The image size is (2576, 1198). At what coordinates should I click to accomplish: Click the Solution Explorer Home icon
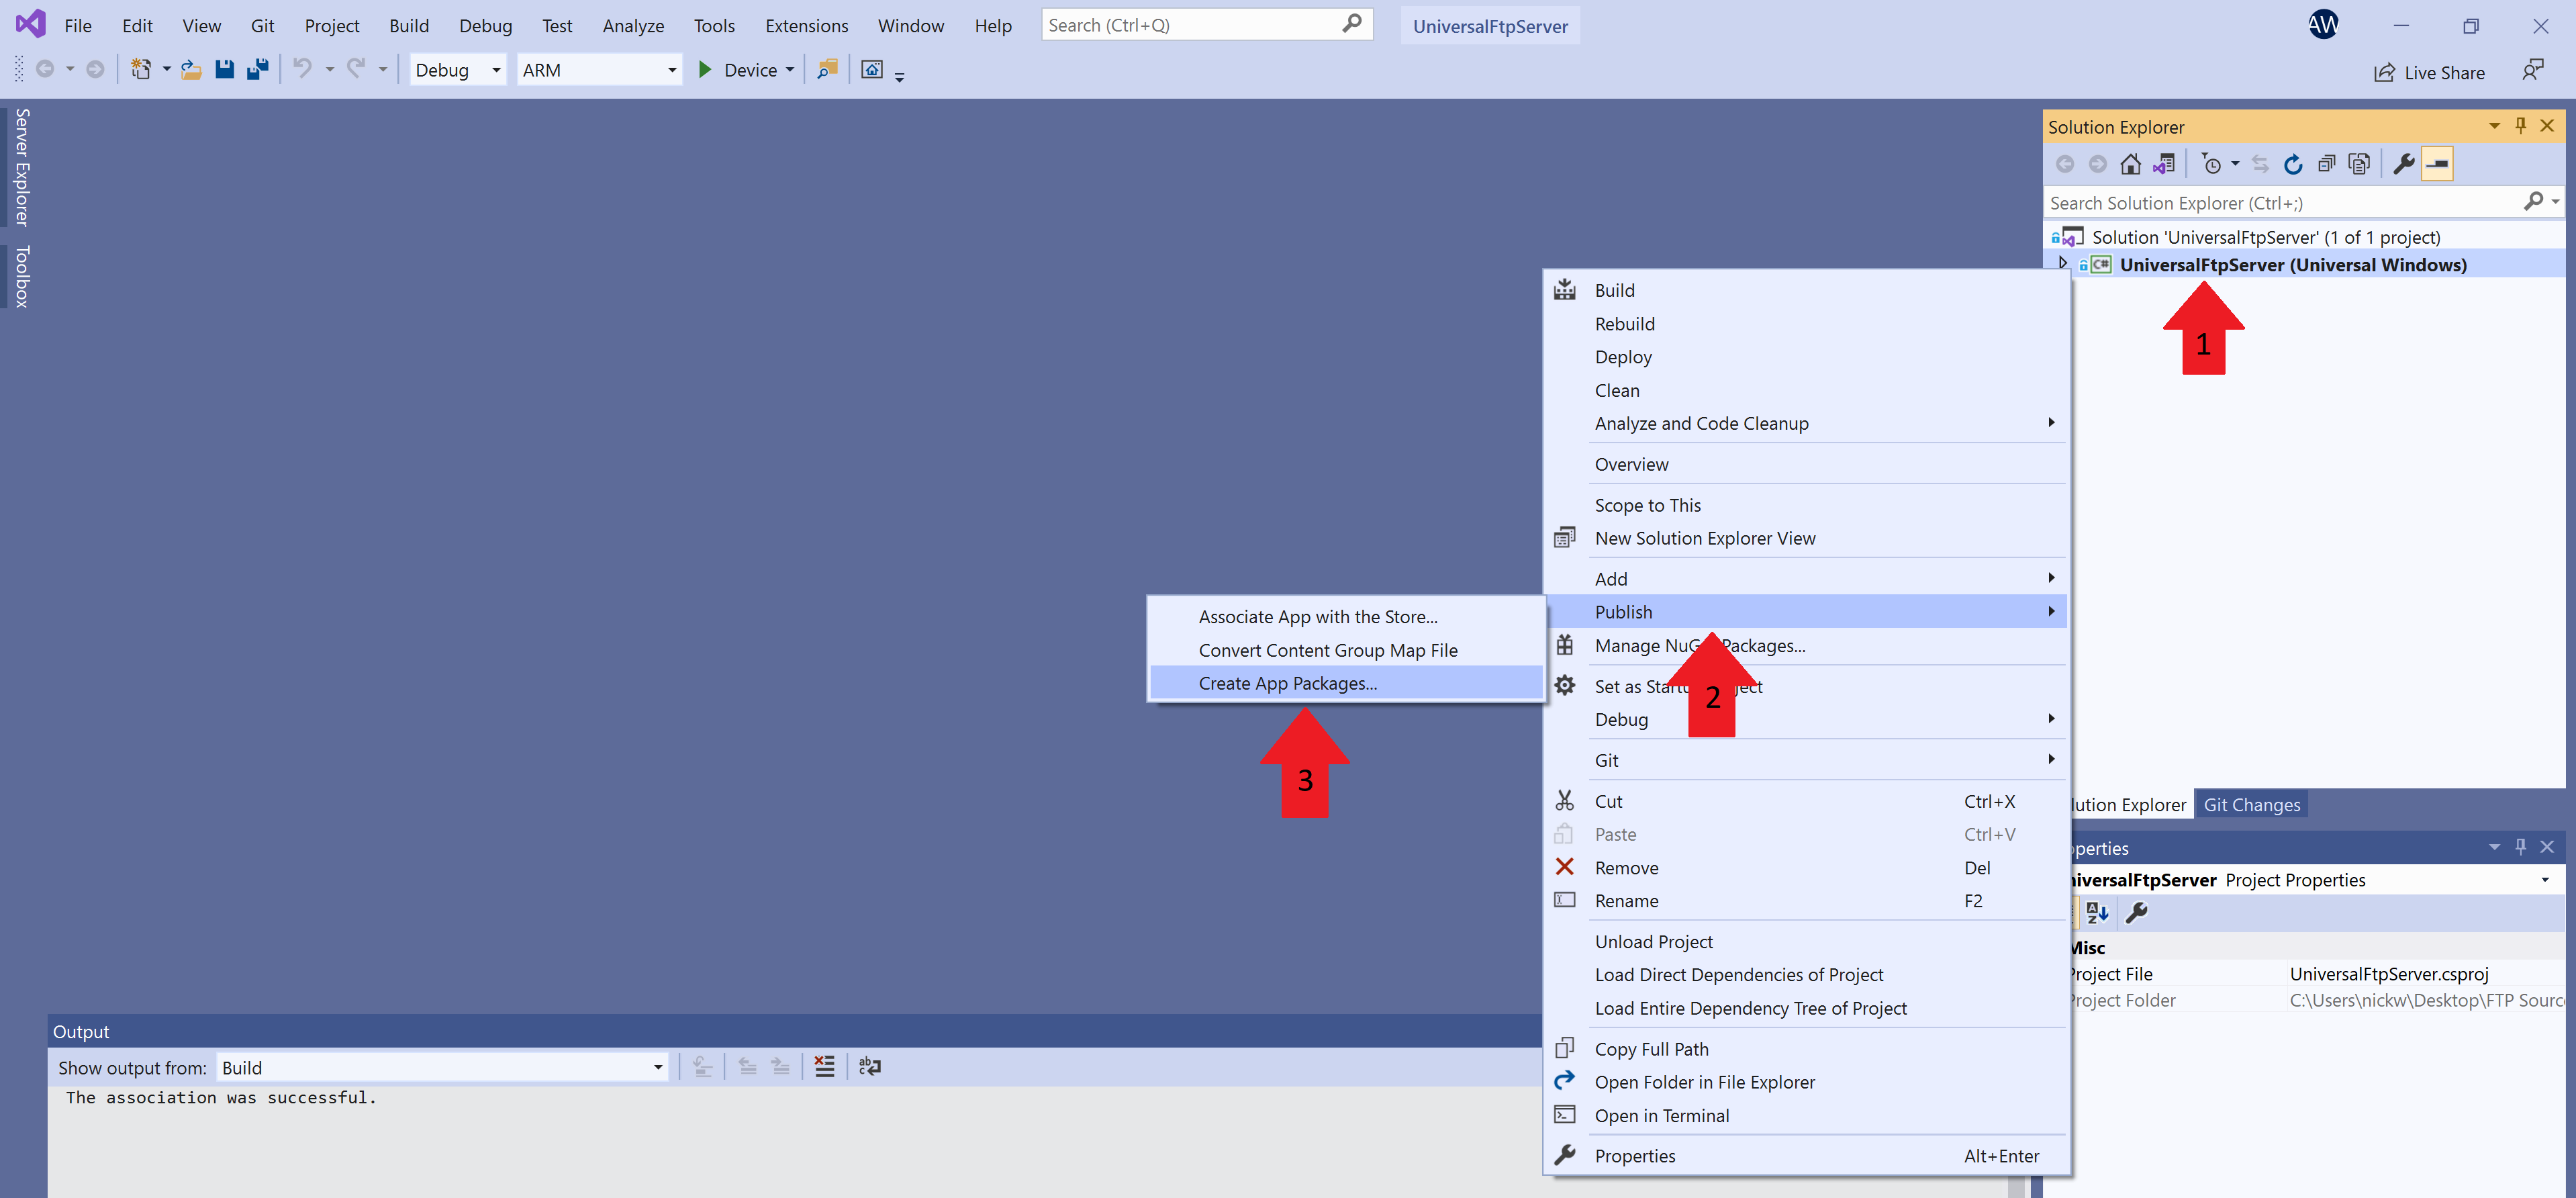point(2130,165)
